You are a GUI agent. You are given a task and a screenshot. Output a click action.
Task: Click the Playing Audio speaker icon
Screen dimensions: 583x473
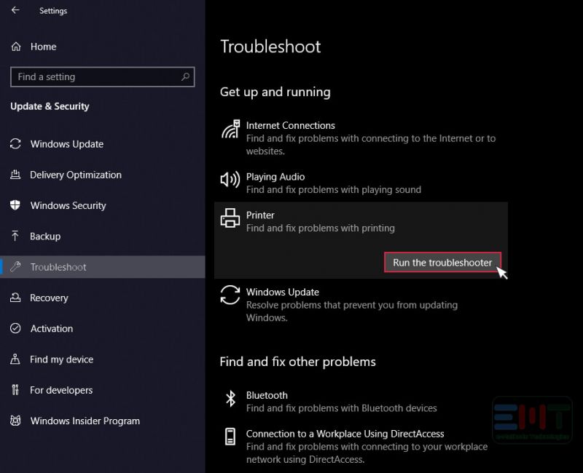[230, 180]
